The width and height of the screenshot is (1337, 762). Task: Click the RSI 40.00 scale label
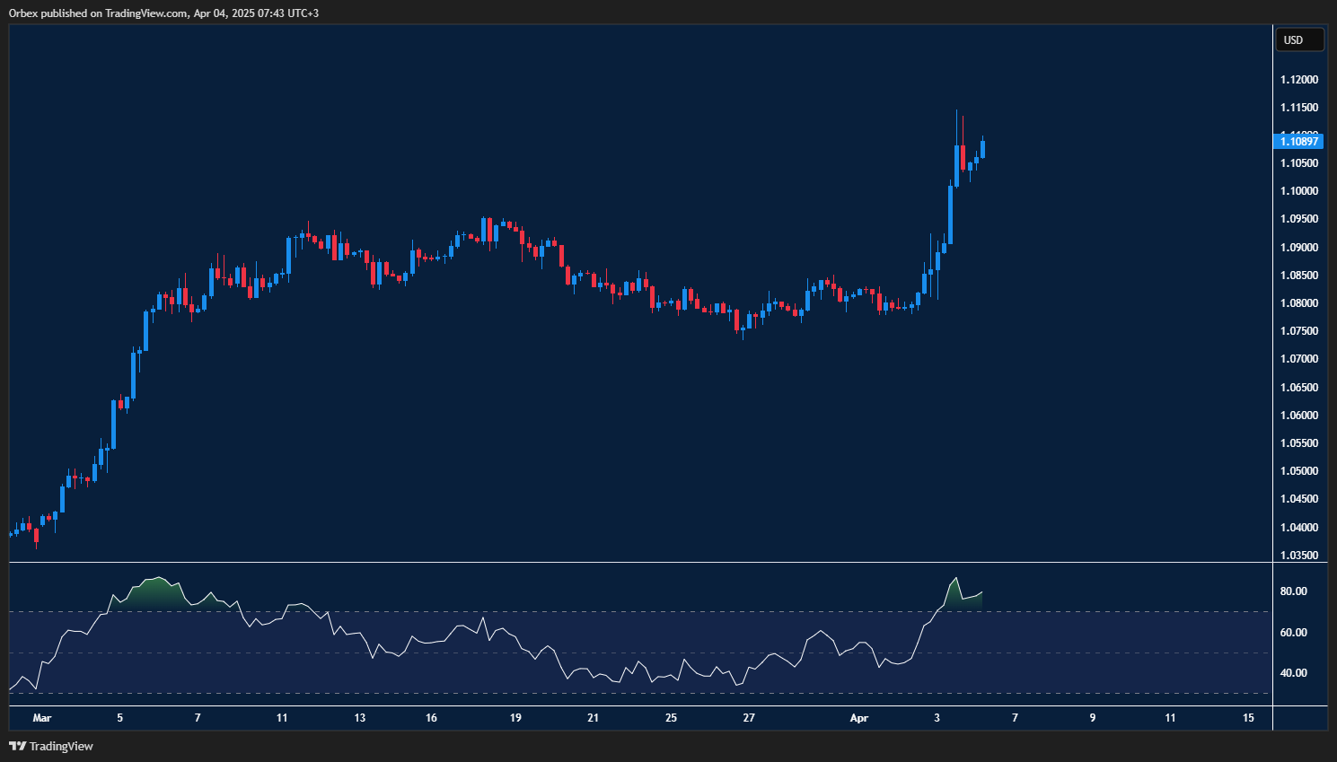pyautogui.click(x=1293, y=673)
